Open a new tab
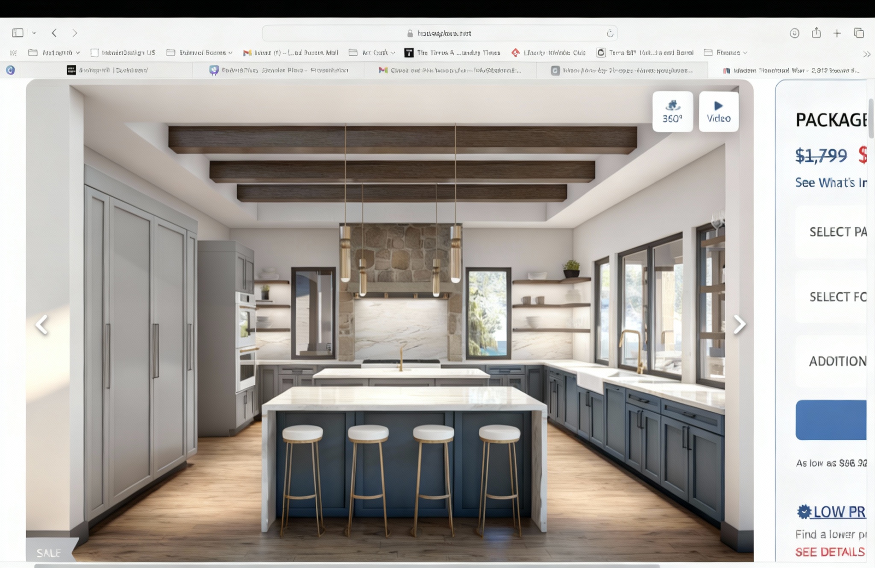The width and height of the screenshot is (875, 568). point(837,33)
